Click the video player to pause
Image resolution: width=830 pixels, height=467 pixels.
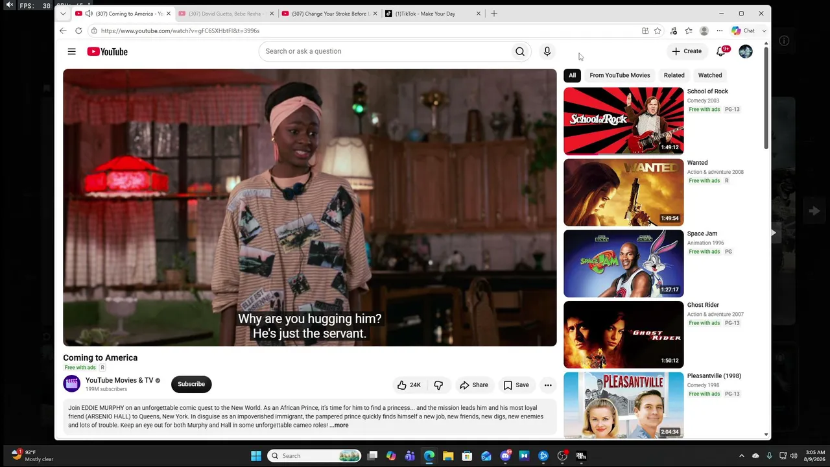[x=310, y=208]
